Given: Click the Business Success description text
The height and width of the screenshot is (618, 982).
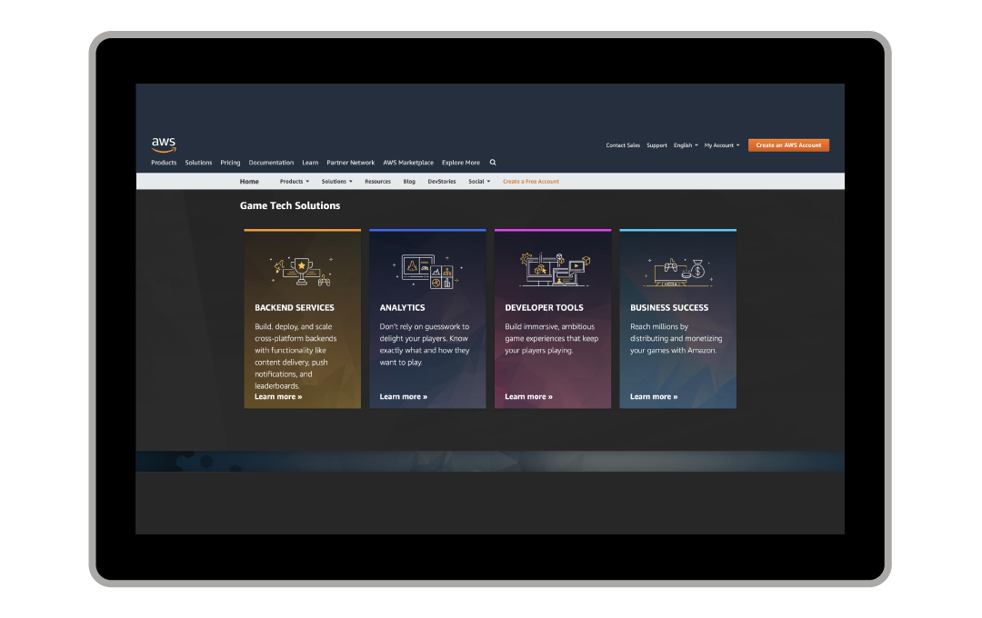Looking at the screenshot, I should click(x=676, y=339).
